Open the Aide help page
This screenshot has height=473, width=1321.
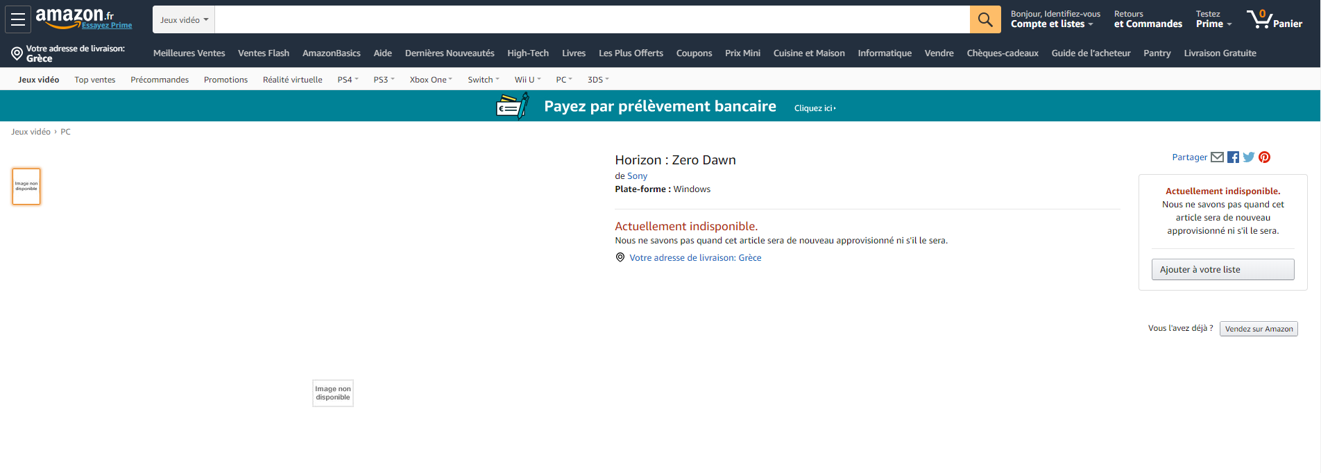(383, 53)
